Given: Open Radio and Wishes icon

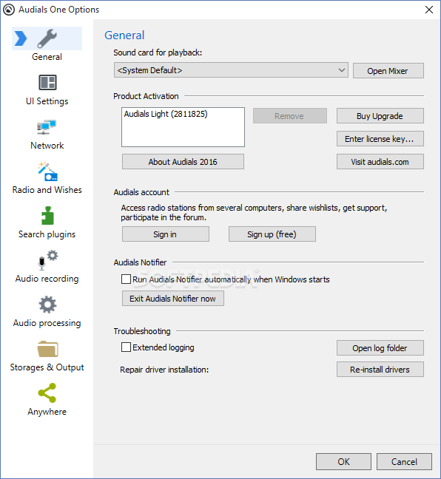Looking at the screenshot, I should (x=47, y=171).
